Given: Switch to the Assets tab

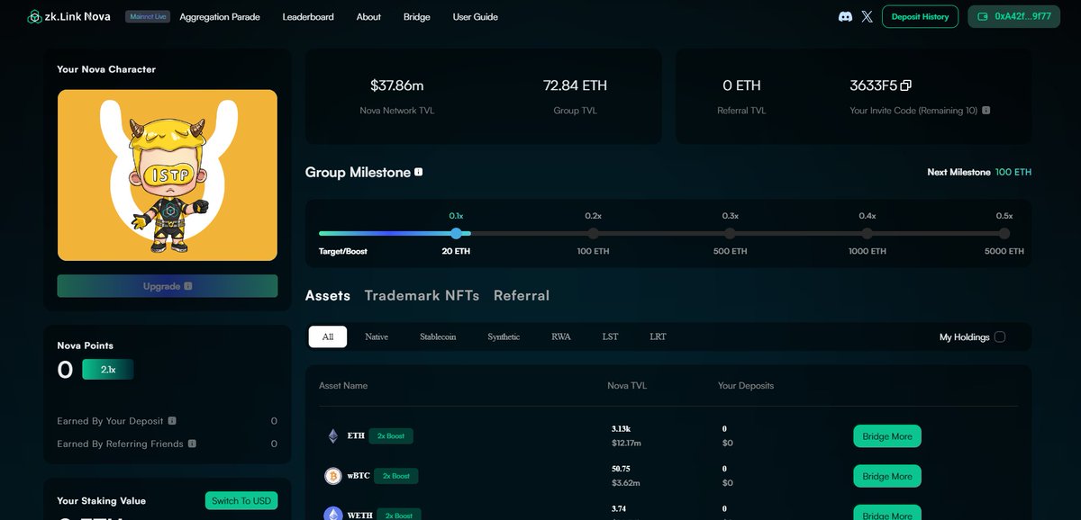Looking at the screenshot, I should coord(328,295).
